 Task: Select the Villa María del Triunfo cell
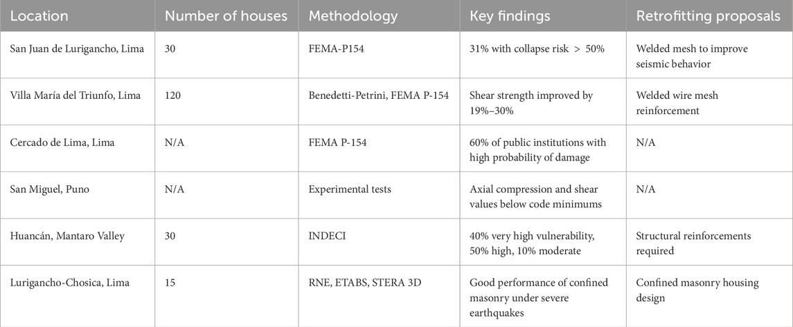coord(75,95)
